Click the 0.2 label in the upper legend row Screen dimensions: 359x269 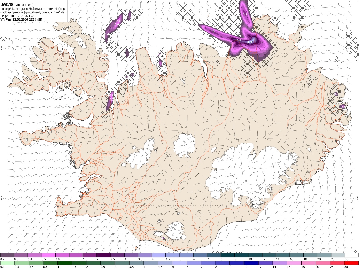[x=2, y=259]
